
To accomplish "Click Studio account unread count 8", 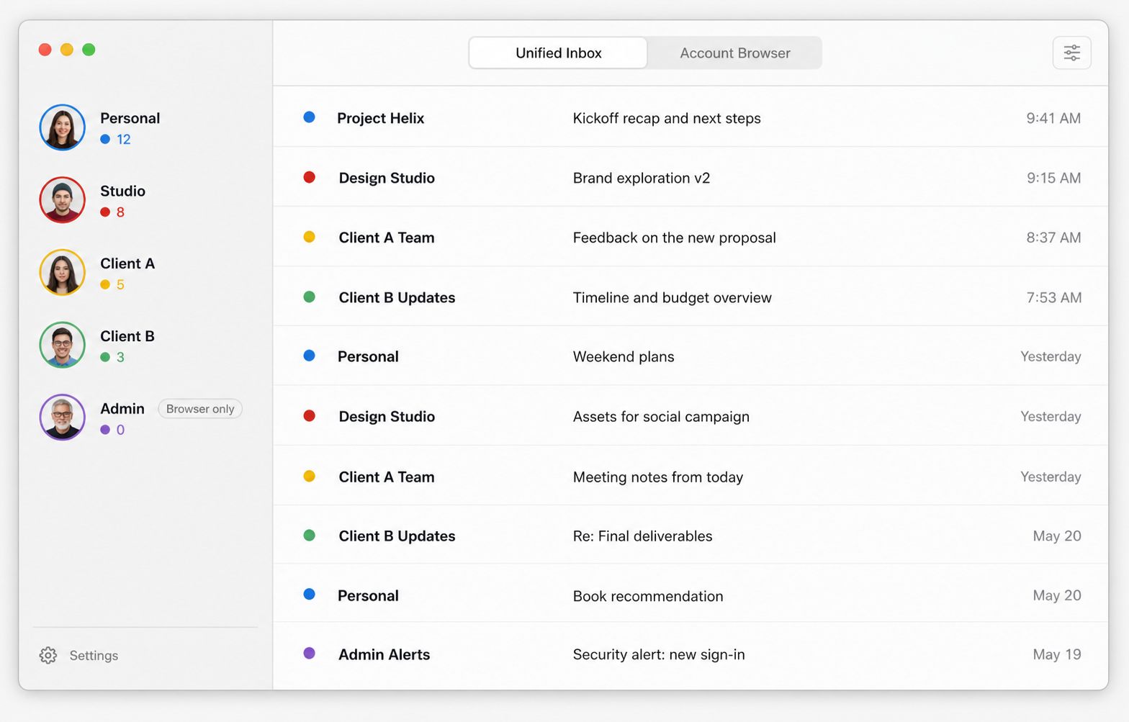I will tap(120, 212).
